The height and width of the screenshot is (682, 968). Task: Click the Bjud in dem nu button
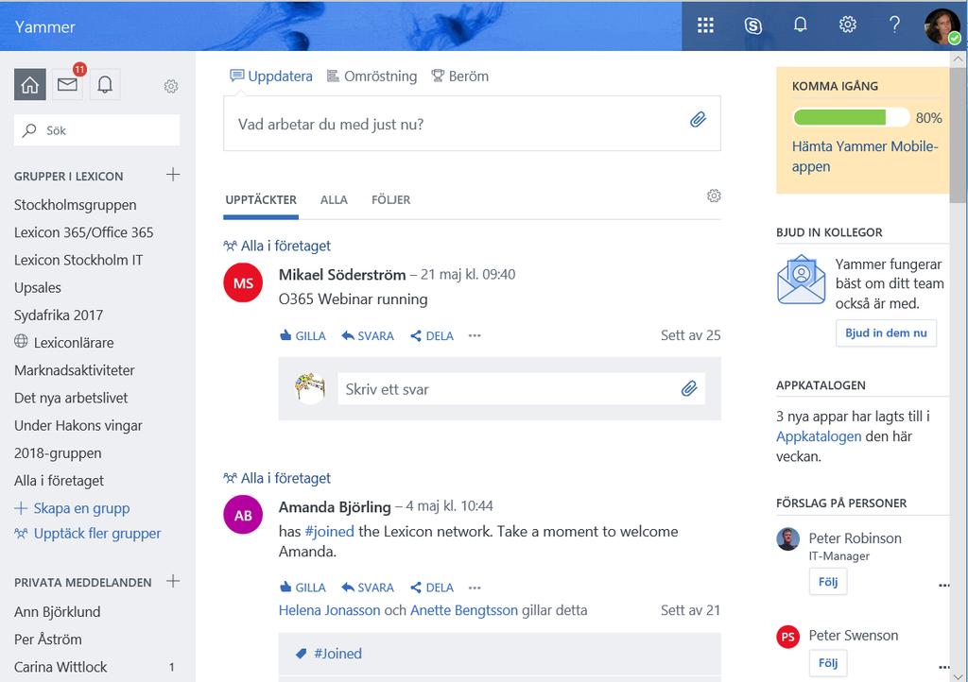(886, 333)
